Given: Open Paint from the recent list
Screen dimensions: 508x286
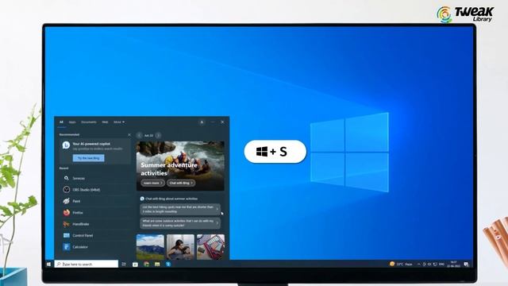Looking at the screenshot, I should coord(96,201).
